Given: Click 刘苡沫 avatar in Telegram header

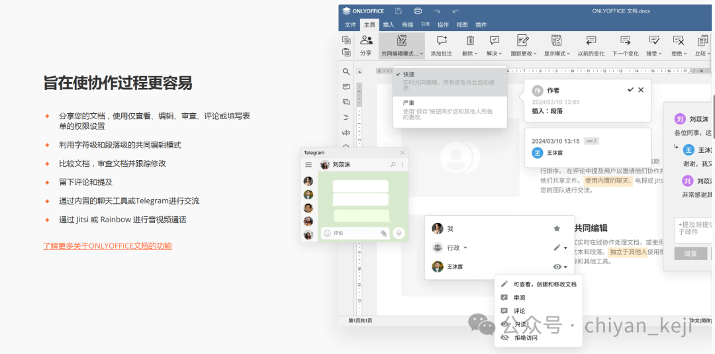Looking at the screenshot, I should pyautogui.click(x=325, y=165).
